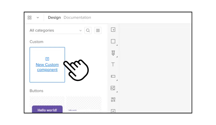Click the plus icon in Custom card
Image resolution: width=216 pixels, height=125 pixels.
click(x=47, y=59)
